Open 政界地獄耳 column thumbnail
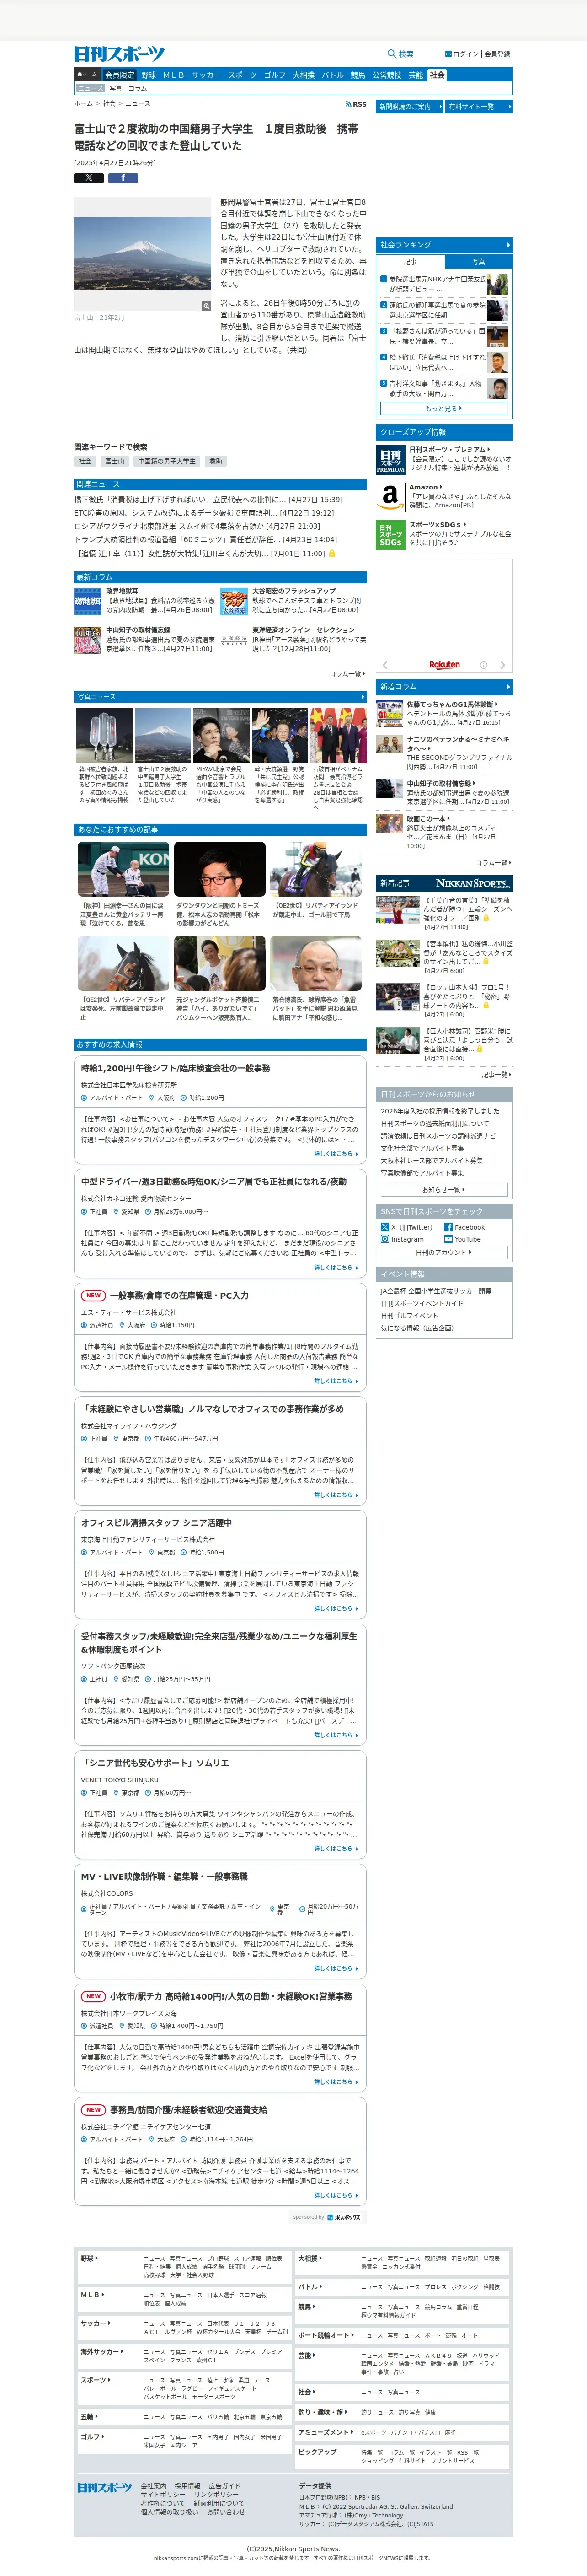587x2576 pixels. point(87,601)
